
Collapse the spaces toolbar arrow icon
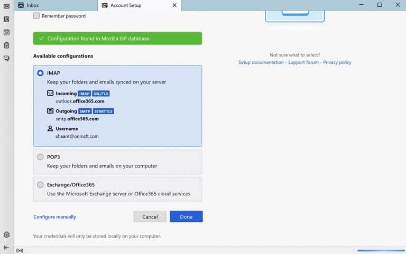pyautogui.click(x=6, y=248)
